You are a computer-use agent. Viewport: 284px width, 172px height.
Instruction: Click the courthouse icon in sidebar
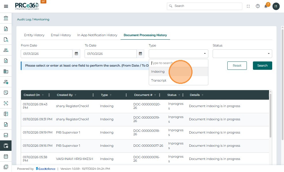6,18
